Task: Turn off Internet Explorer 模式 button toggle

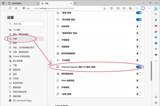Action: [139, 67]
